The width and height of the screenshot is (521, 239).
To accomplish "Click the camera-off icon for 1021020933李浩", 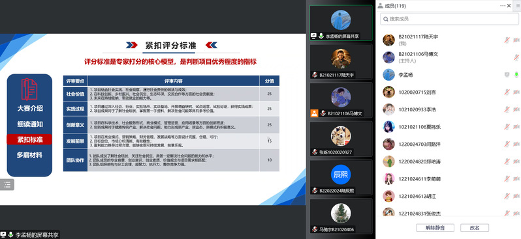I will coord(516,109).
